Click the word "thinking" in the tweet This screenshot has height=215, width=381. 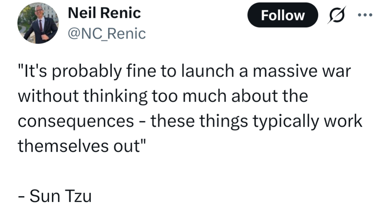(116, 97)
